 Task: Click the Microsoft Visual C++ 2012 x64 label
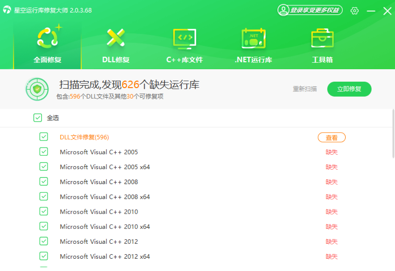105,257
